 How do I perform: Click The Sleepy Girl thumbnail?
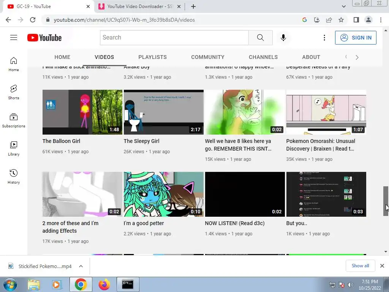tap(163, 112)
